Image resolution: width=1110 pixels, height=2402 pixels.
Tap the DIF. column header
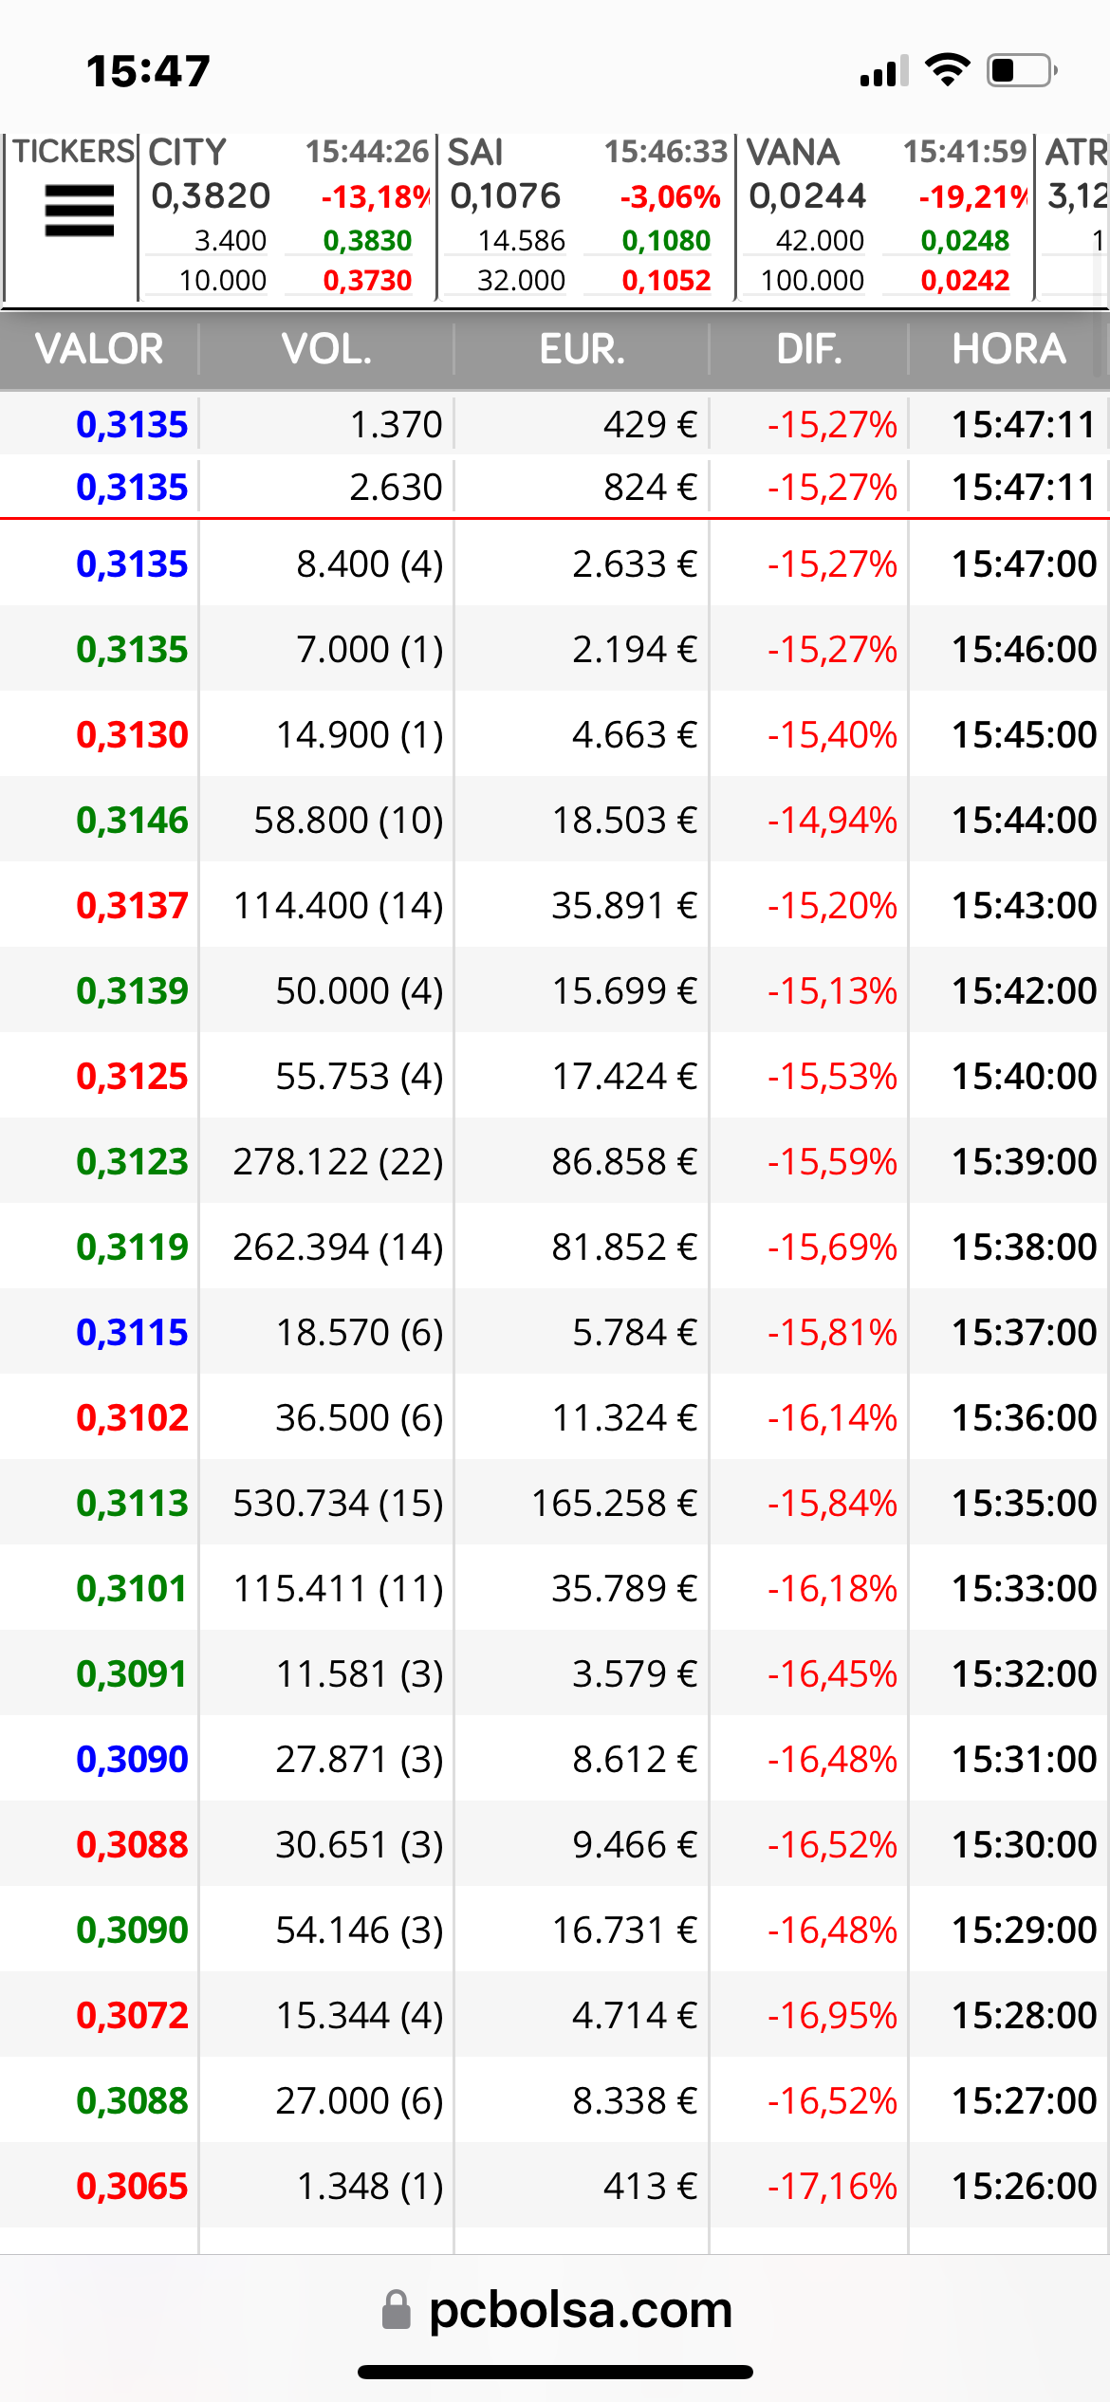tap(809, 349)
